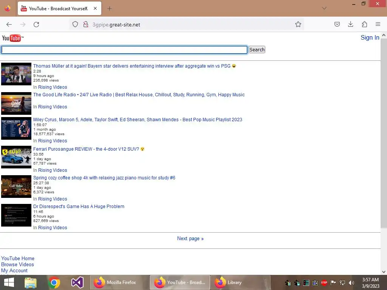Click the insecure connection lock icon
387x290 pixels.
(86, 25)
